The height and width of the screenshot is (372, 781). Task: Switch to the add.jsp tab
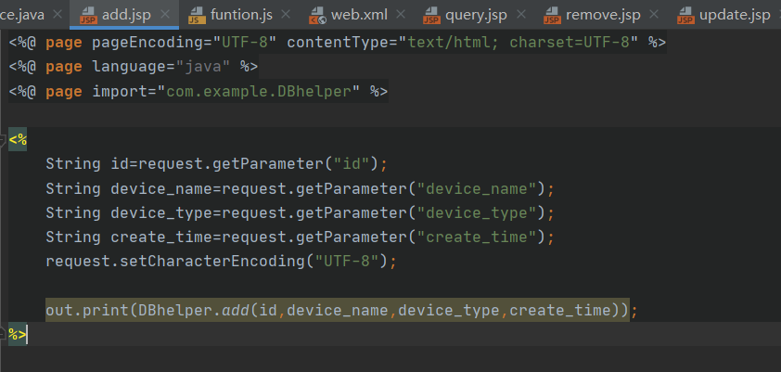pyautogui.click(x=126, y=15)
